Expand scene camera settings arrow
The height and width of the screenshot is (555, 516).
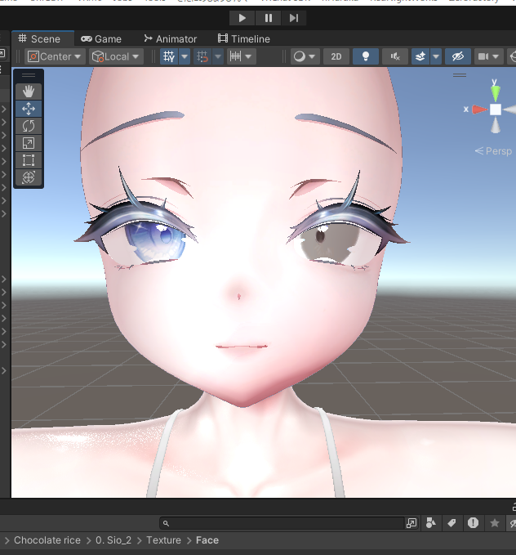496,56
